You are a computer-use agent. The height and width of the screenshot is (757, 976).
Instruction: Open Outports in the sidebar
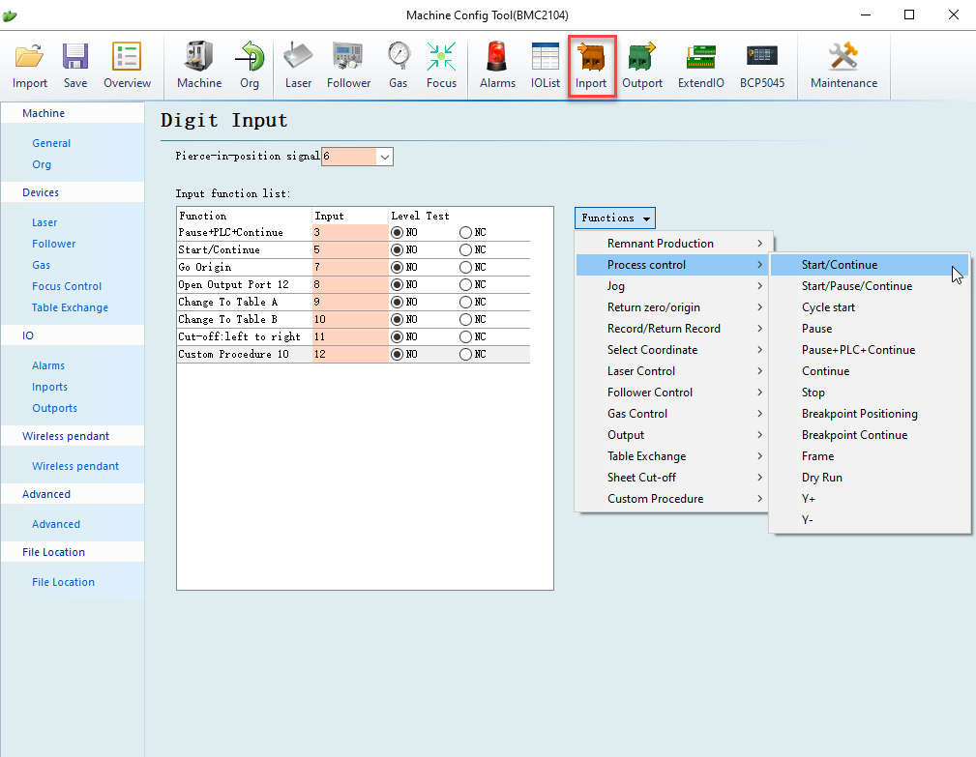coord(55,408)
